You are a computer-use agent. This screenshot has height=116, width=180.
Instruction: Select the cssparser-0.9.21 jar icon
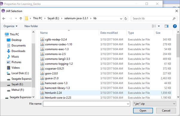[42, 68]
